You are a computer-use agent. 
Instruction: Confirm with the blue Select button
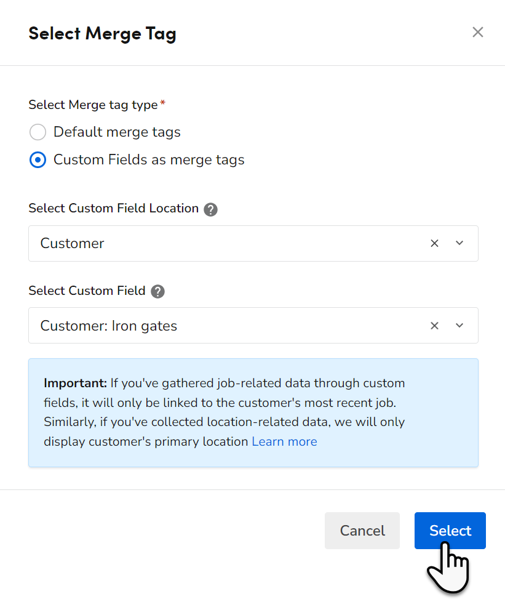coord(450,530)
